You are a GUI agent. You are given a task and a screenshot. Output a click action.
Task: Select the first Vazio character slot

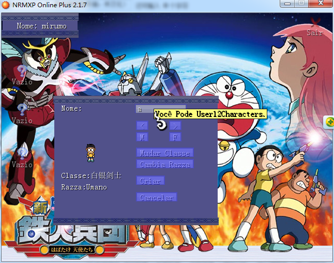(22, 76)
